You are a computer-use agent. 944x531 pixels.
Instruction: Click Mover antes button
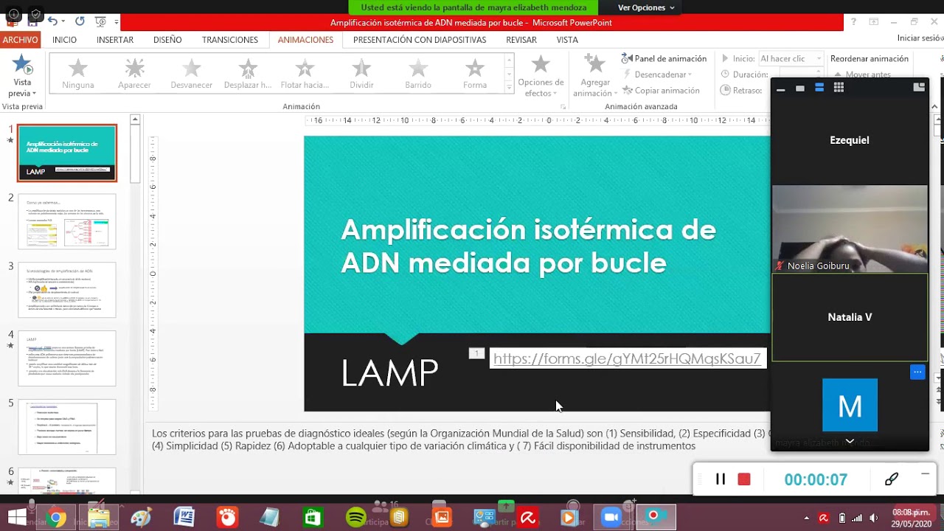pyautogui.click(x=863, y=74)
